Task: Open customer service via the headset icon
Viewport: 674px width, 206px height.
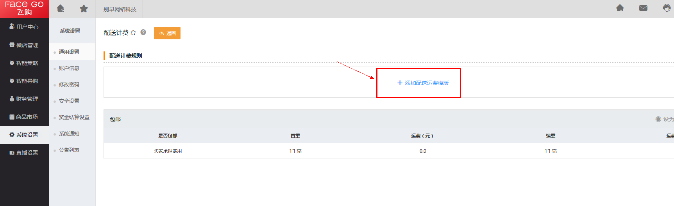Action: coord(667,8)
